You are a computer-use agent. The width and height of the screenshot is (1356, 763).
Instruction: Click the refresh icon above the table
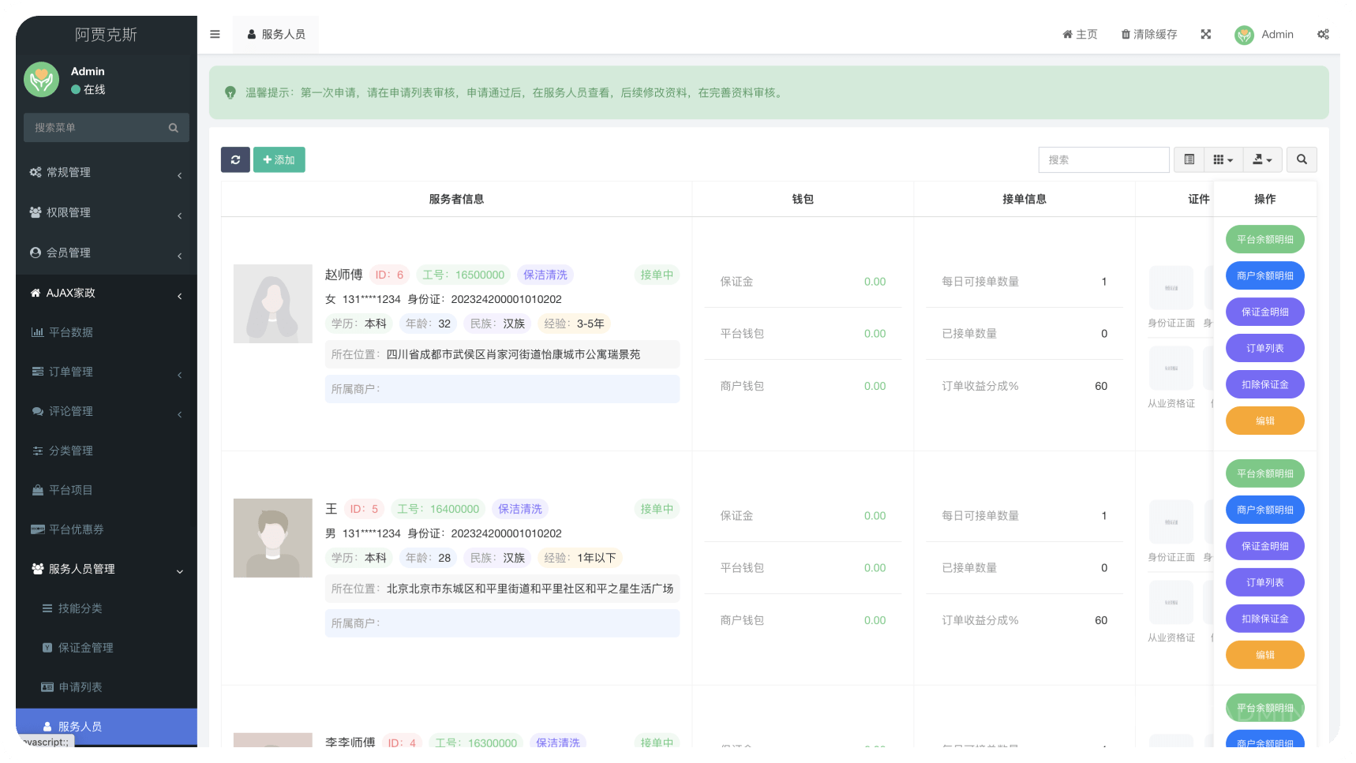pos(235,159)
